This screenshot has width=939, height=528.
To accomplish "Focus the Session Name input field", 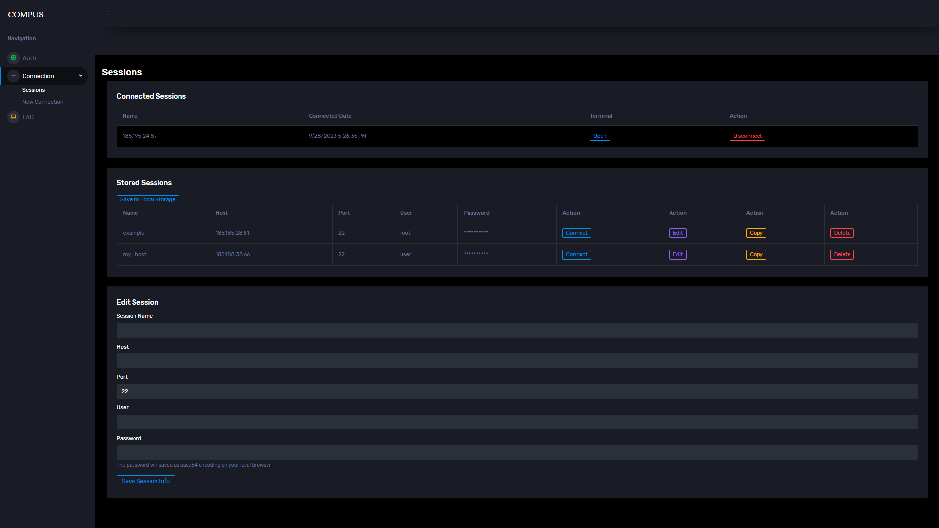I will pyautogui.click(x=517, y=330).
